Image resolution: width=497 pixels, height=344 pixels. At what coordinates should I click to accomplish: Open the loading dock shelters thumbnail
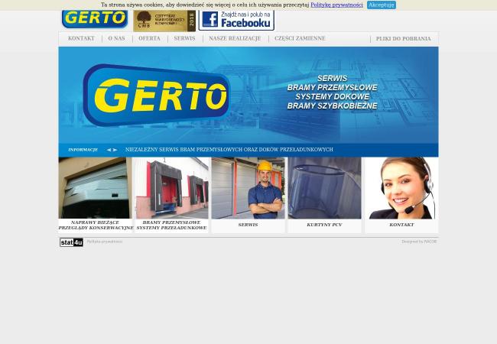pyautogui.click(x=171, y=188)
